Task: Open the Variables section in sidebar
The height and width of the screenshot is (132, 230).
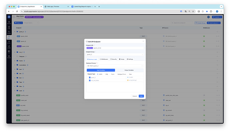Action: click(9, 32)
